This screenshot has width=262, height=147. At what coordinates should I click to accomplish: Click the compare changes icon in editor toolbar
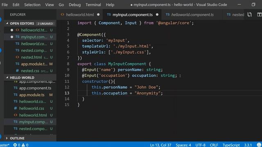(249, 15)
